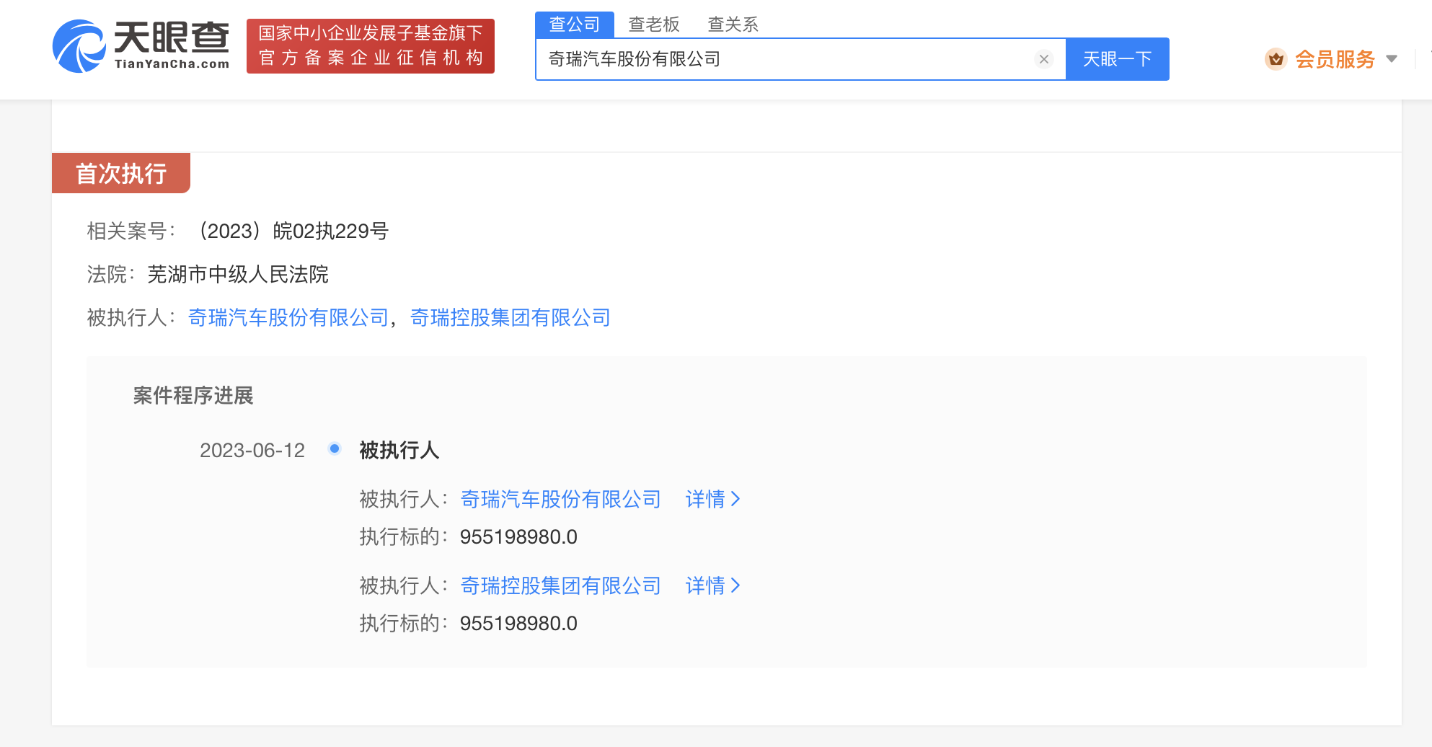
Task: Switch to the 查老板 tab
Action: click(653, 25)
